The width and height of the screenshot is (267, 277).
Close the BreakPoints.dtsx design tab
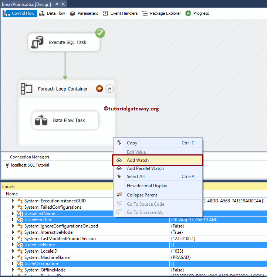tap(63, 4)
